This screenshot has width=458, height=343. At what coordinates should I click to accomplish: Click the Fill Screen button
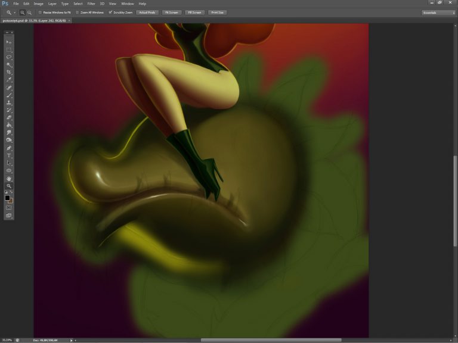click(194, 13)
